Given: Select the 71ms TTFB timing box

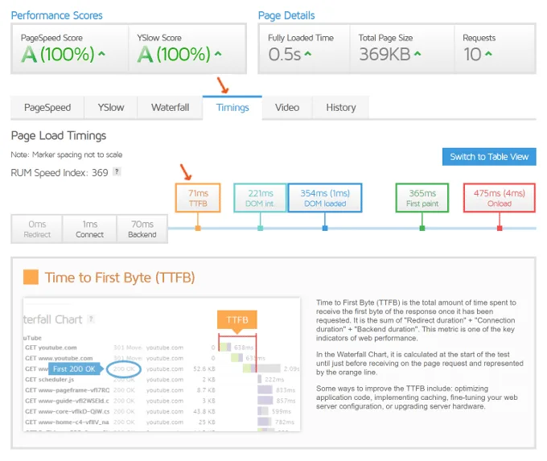Looking at the screenshot, I should tap(198, 198).
